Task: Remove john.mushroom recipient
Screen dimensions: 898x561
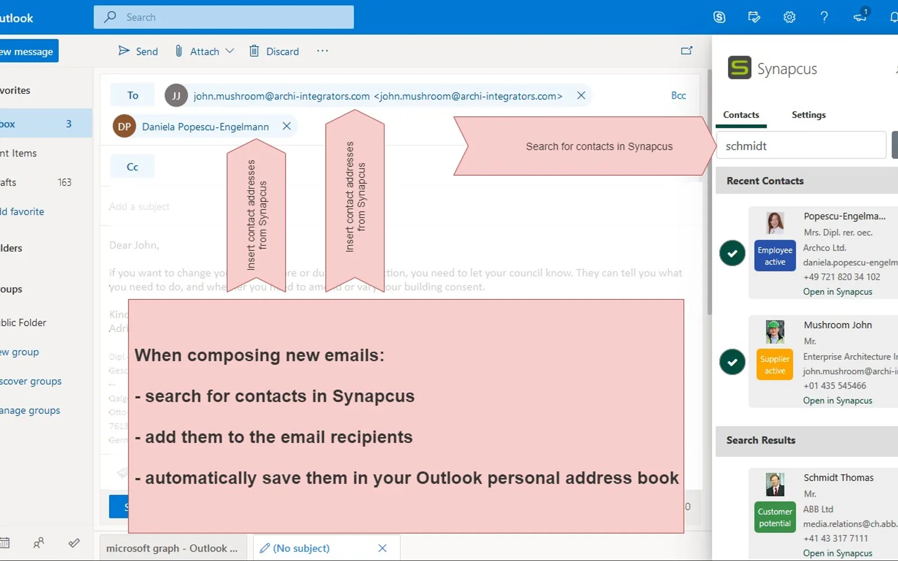Action: click(x=581, y=95)
